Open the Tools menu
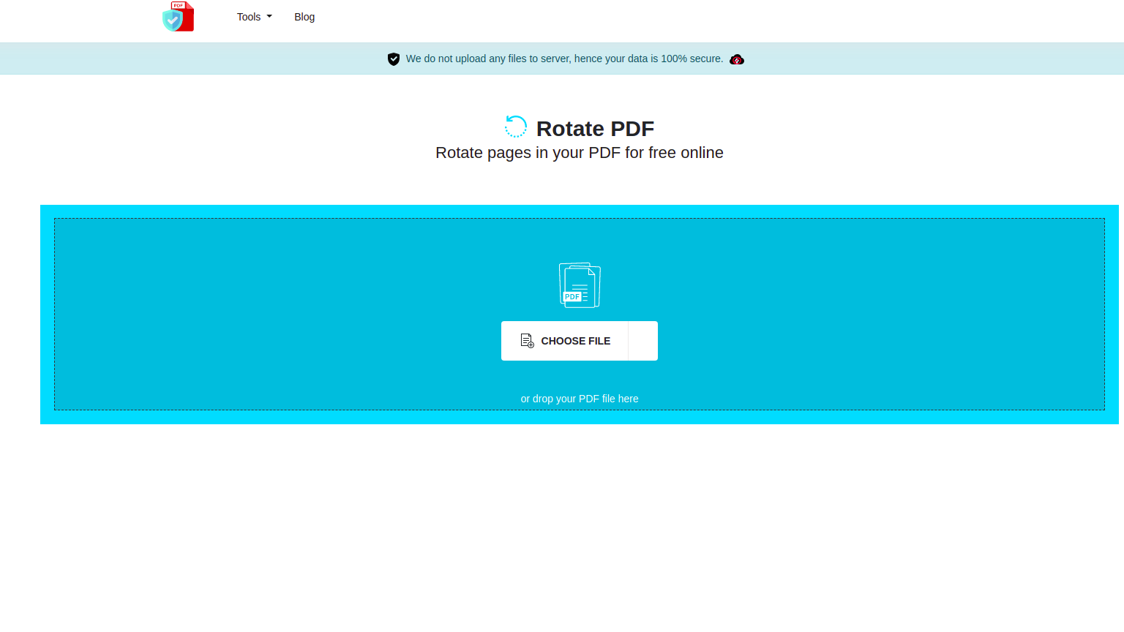 click(x=249, y=17)
